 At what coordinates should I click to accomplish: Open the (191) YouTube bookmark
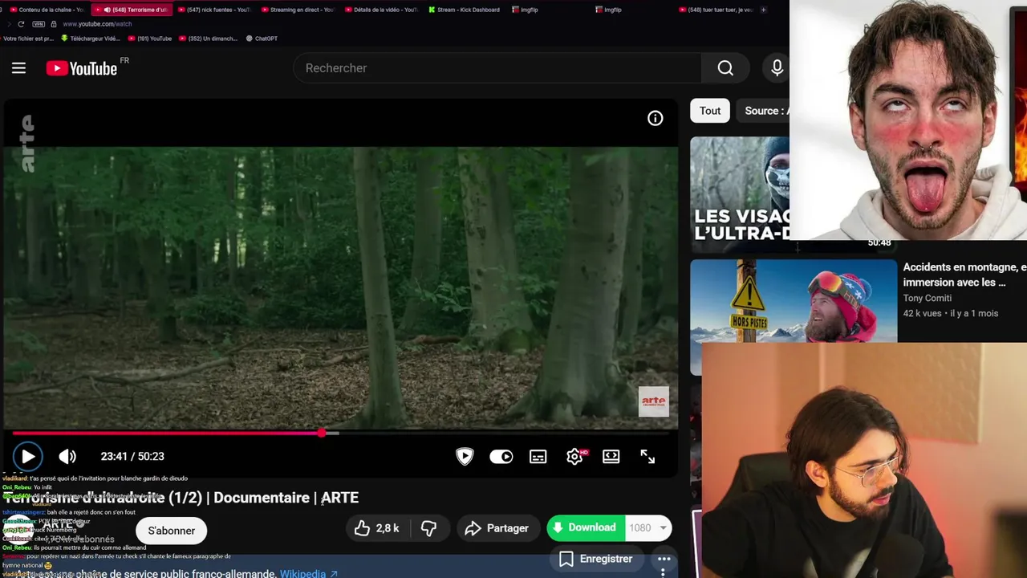click(149, 39)
